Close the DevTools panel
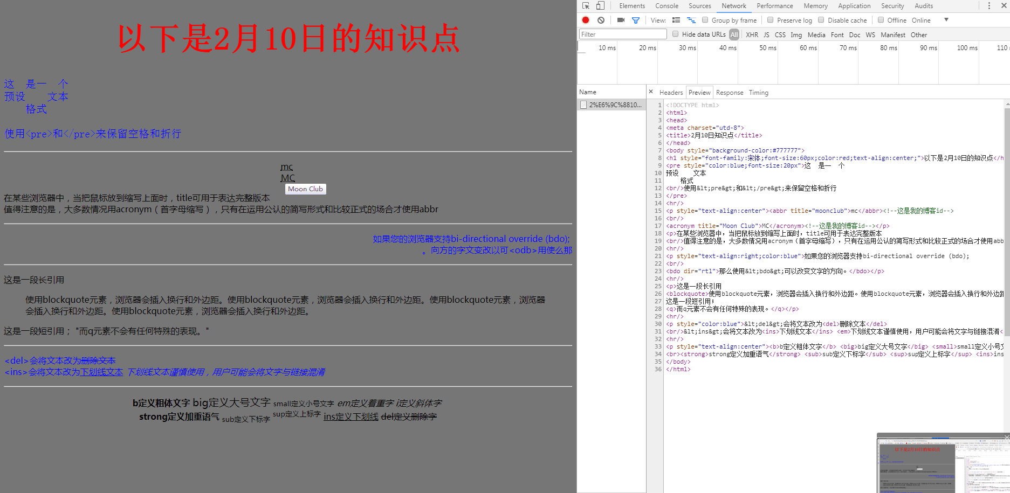This screenshot has width=1010, height=493. (1004, 6)
